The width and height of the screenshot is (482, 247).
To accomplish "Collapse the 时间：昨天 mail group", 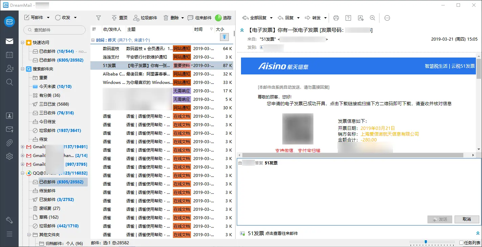I will click(93, 40).
